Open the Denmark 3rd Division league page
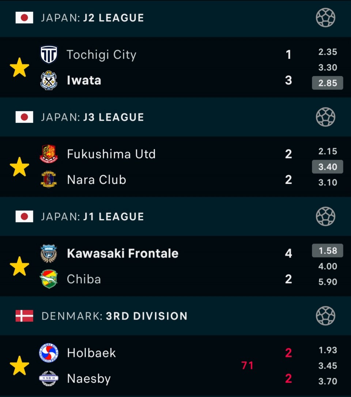Image resolution: width=351 pixels, height=397 pixels. (x=114, y=316)
